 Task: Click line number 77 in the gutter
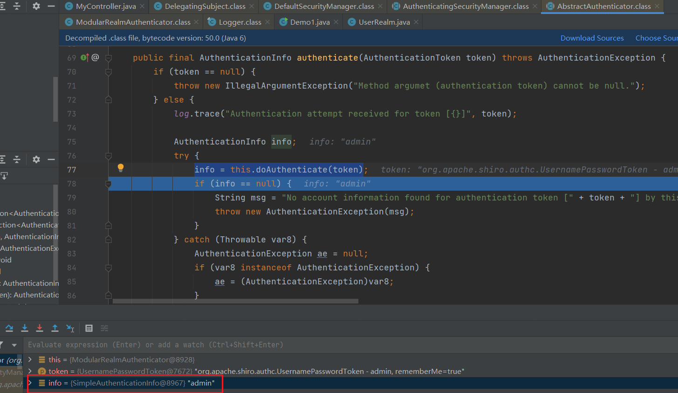pyautogui.click(x=71, y=170)
